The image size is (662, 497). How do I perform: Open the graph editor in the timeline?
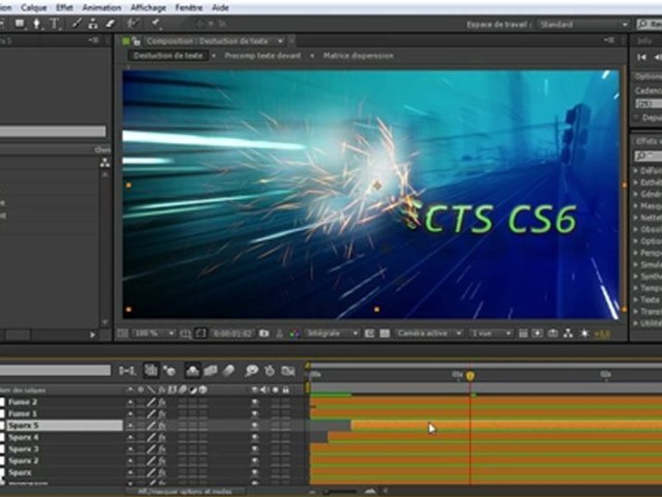[288, 371]
